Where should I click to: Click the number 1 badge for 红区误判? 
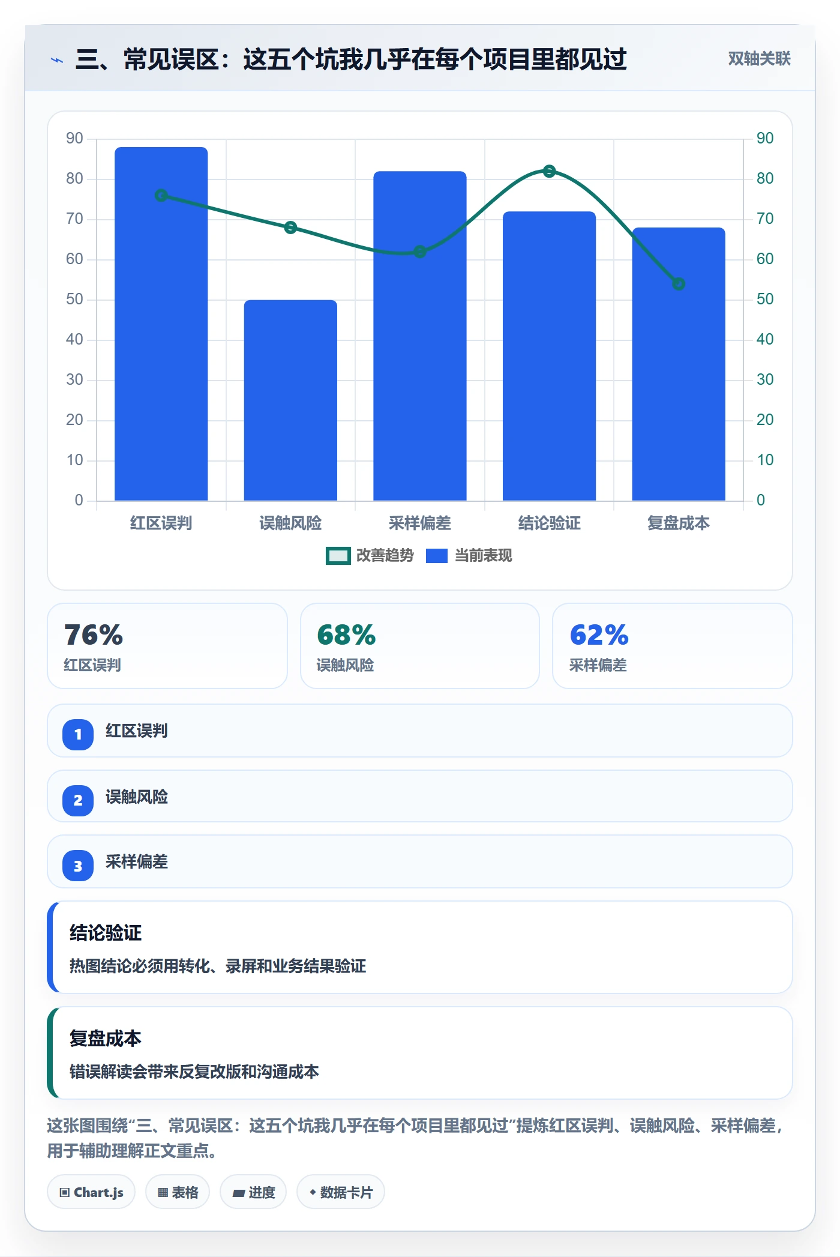click(x=78, y=734)
